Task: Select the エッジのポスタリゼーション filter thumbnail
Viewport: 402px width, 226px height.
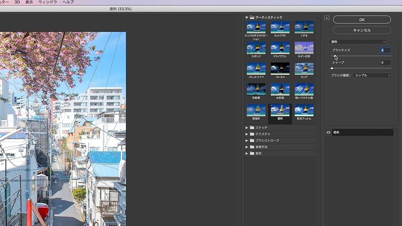Action: (256, 27)
